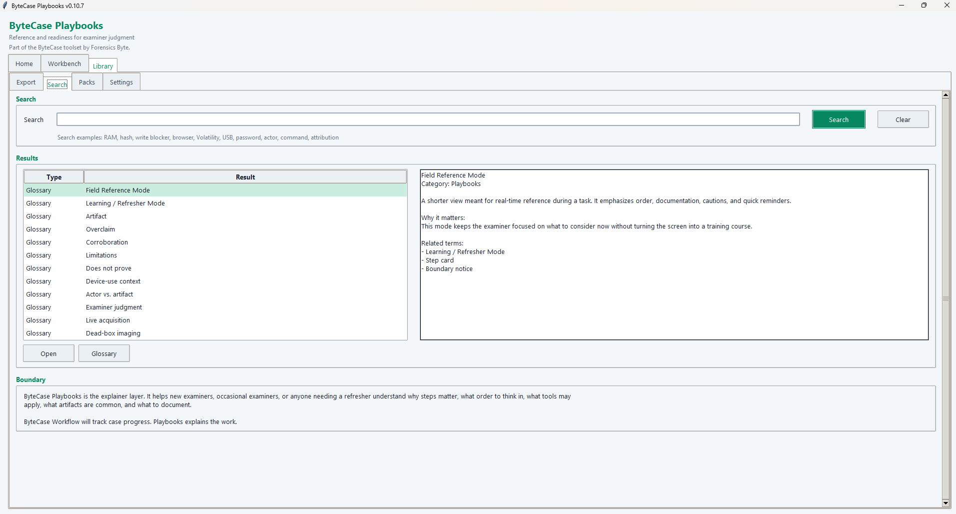The height and width of the screenshot is (514, 956).
Task: Select the Limitations glossary row
Action: tap(215, 255)
